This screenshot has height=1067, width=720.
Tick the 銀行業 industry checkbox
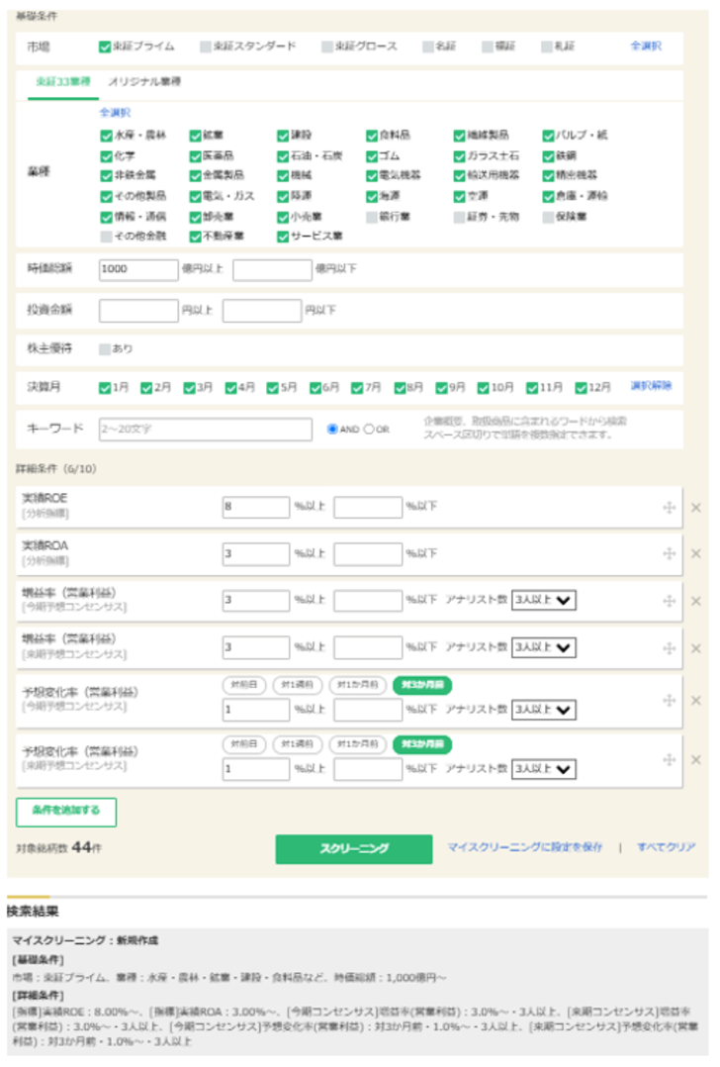(x=372, y=216)
